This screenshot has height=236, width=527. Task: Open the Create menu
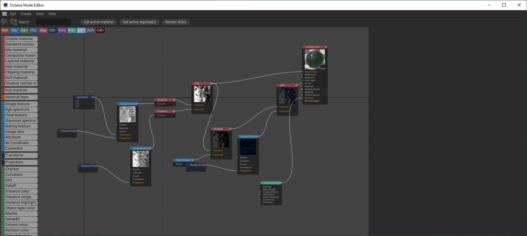click(26, 14)
